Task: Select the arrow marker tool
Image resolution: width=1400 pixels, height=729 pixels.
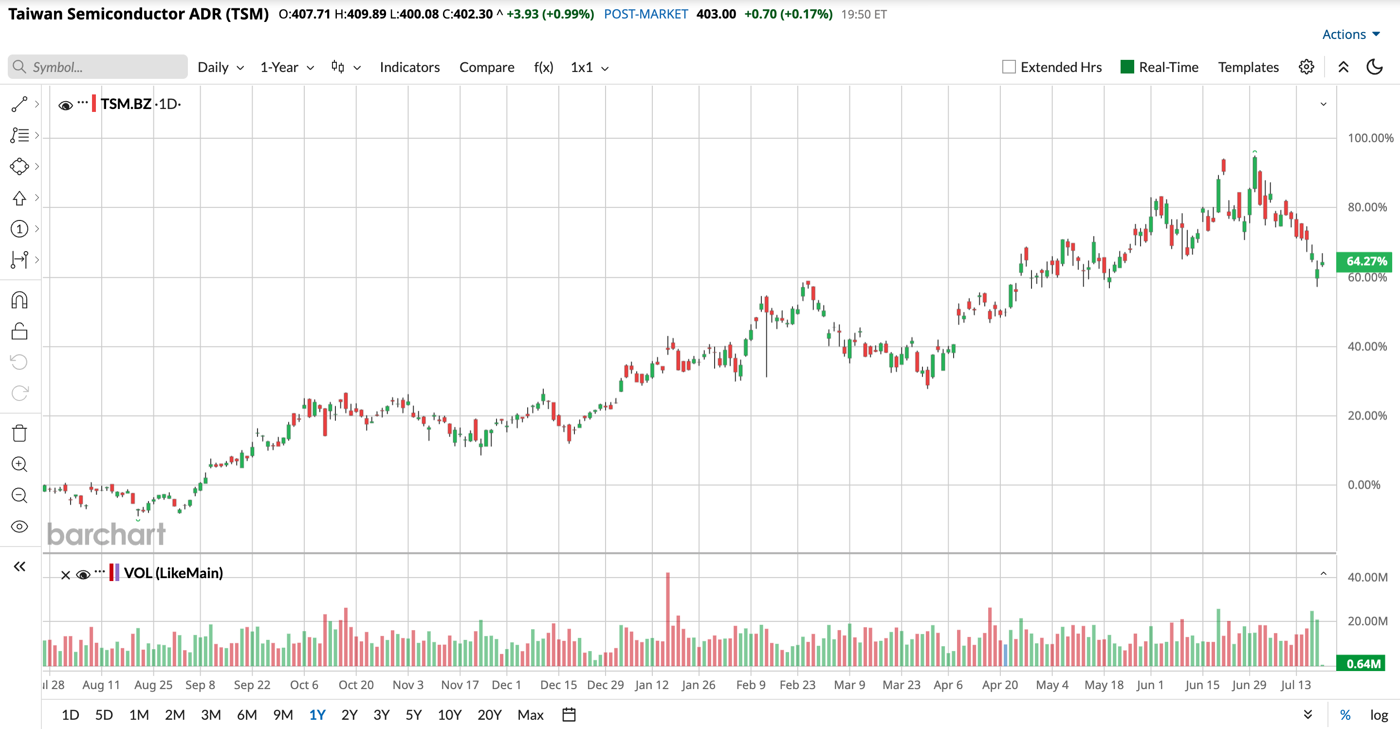Action: click(x=19, y=198)
